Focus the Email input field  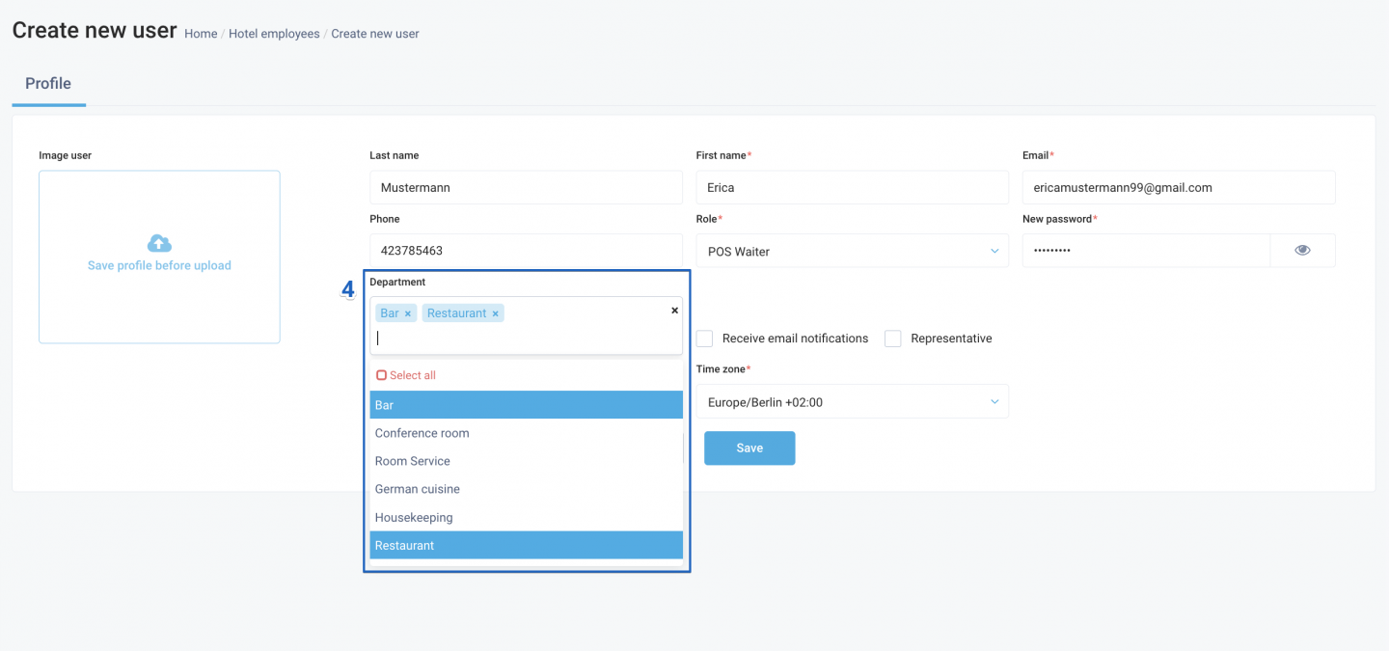click(1179, 187)
